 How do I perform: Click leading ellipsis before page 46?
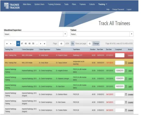[x=14, y=44]
